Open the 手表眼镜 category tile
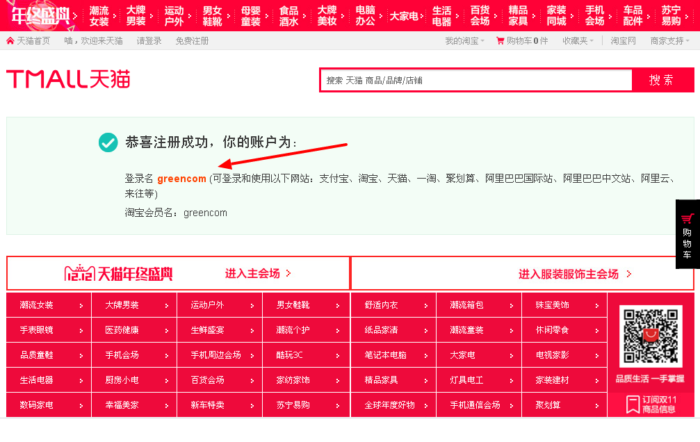The image size is (700, 442). click(x=49, y=330)
